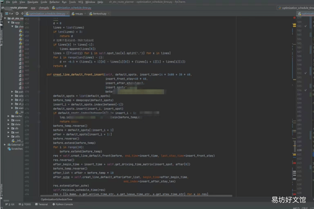Image resolution: width=314 pixels, height=209 pixels.
Task: Click fold toggle at line 453 gutter
Action: 39,19
